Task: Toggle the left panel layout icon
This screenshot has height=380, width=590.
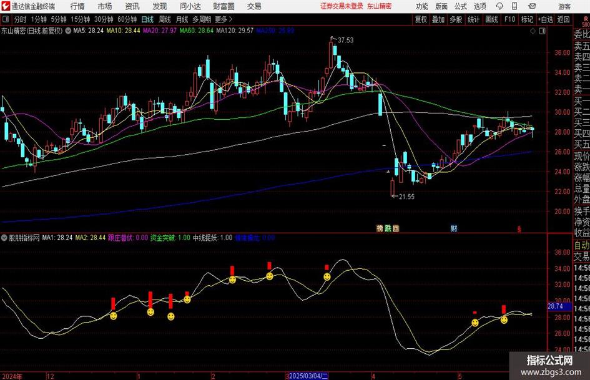Action: pos(5,19)
